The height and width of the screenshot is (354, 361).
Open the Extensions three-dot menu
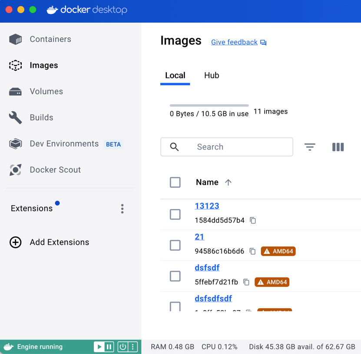pos(122,209)
